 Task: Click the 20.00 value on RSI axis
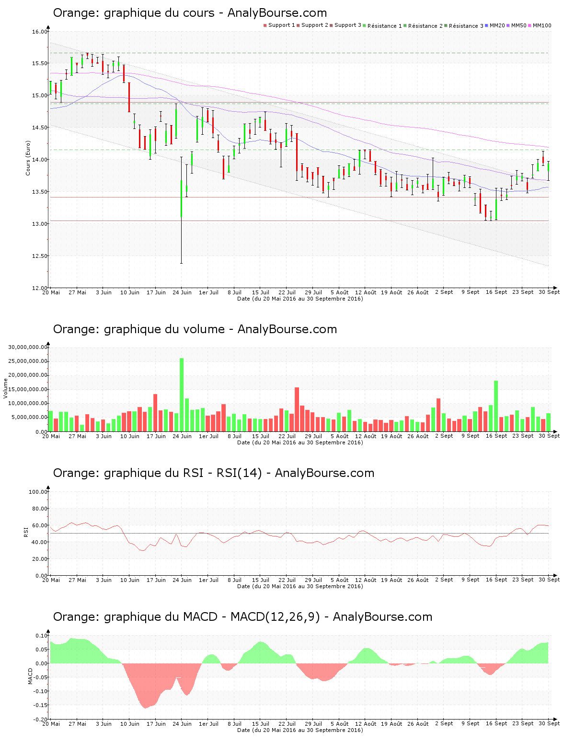(40, 559)
